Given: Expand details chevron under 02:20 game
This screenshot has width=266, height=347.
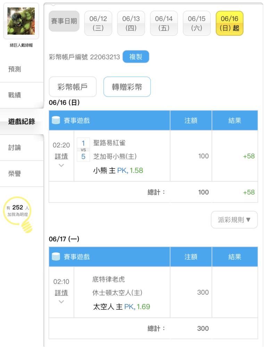Looking at the screenshot, I should [61, 165].
